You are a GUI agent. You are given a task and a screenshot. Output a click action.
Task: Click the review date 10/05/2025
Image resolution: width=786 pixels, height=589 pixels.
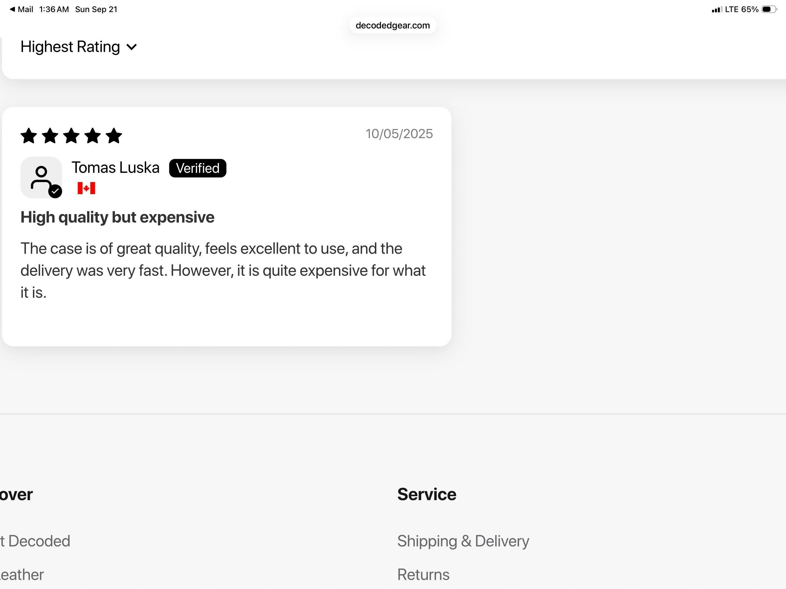tap(399, 133)
